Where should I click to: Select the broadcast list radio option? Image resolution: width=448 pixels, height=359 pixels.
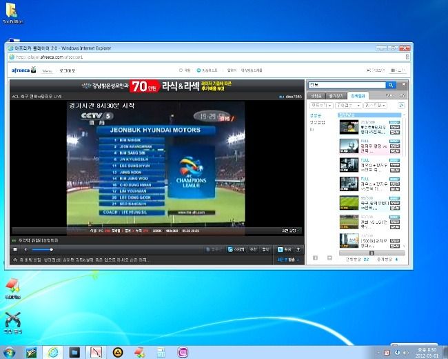207,70
